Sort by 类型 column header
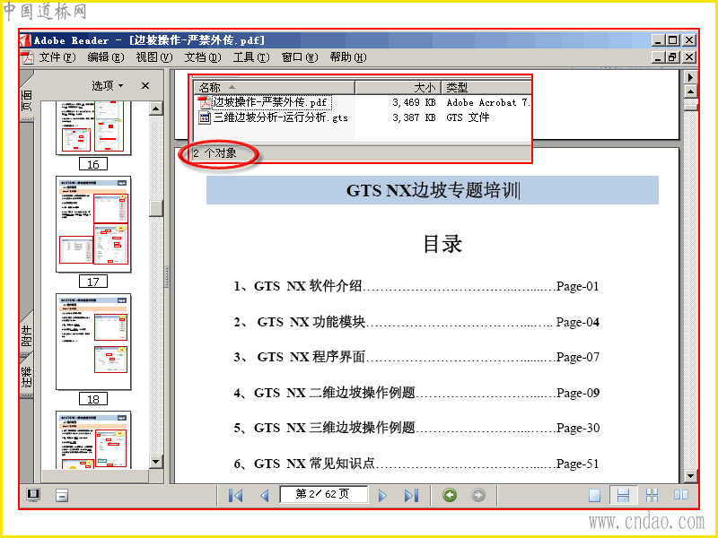This screenshot has width=718, height=538. [486, 87]
